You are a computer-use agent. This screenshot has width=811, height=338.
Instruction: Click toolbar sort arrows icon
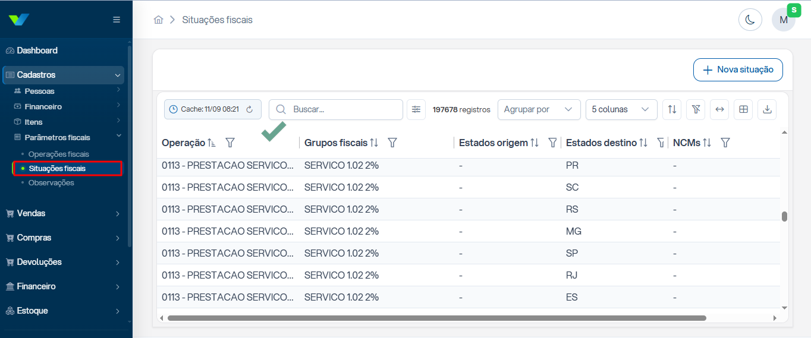(672, 109)
